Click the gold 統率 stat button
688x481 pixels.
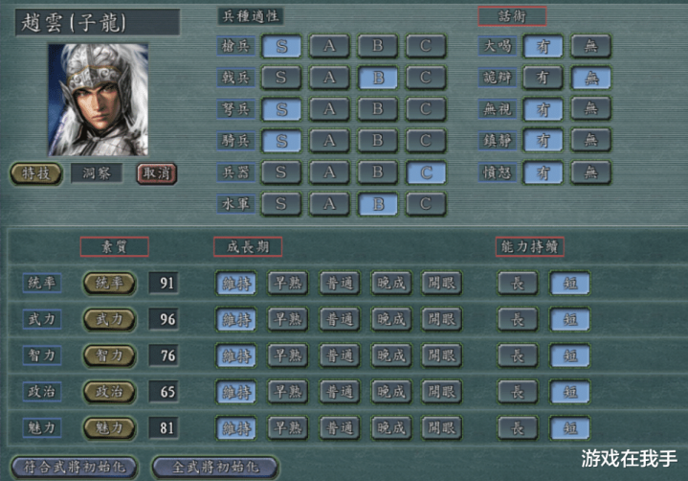pyautogui.click(x=109, y=284)
